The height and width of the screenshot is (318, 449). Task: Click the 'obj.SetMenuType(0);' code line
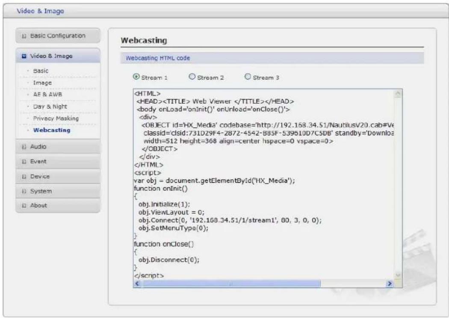[x=173, y=228]
